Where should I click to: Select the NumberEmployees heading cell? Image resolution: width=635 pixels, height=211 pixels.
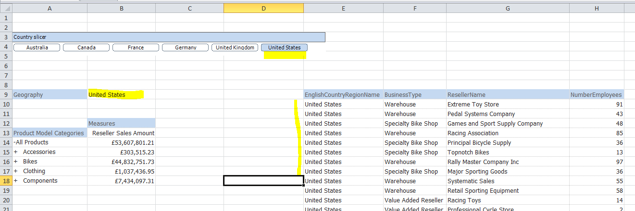tap(596, 95)
